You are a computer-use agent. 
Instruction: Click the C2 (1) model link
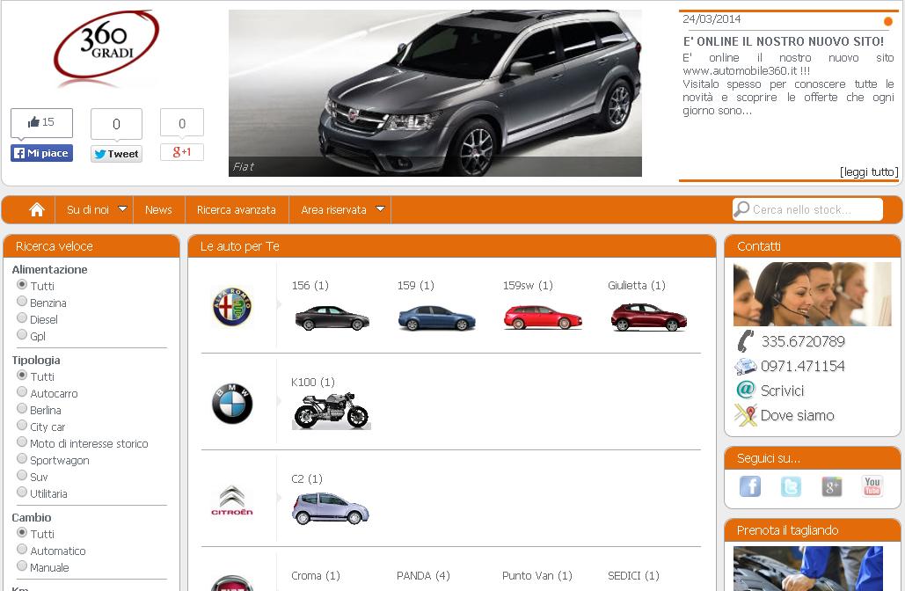click(x=307, y=478)
